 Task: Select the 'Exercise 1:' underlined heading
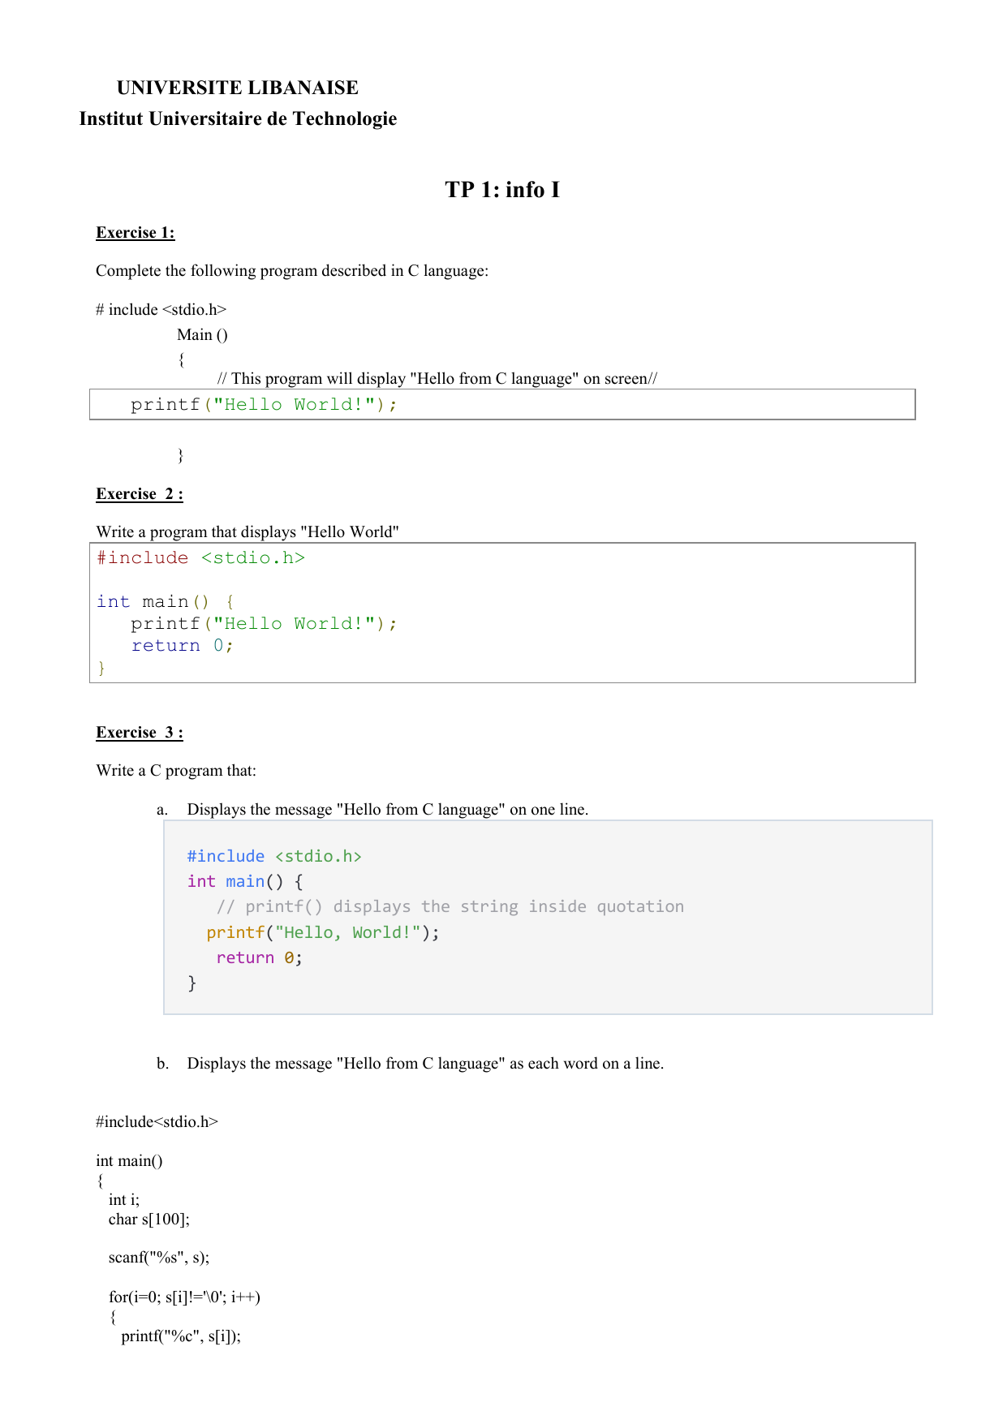pos(136,233)
